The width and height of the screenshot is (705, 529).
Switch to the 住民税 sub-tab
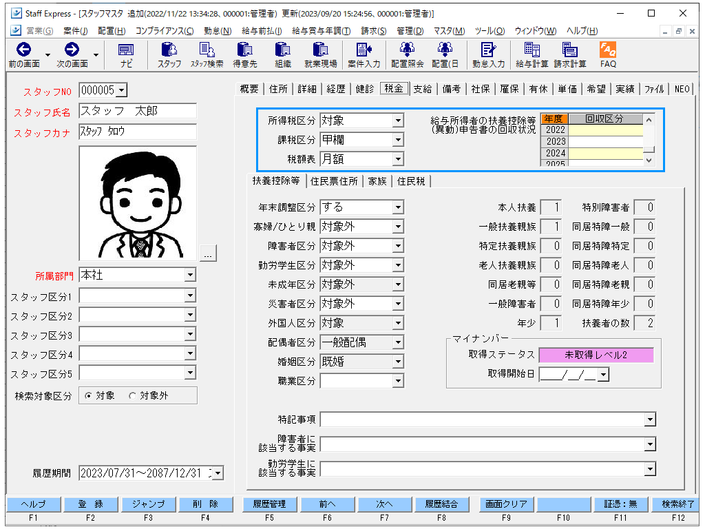coord(411,181)
